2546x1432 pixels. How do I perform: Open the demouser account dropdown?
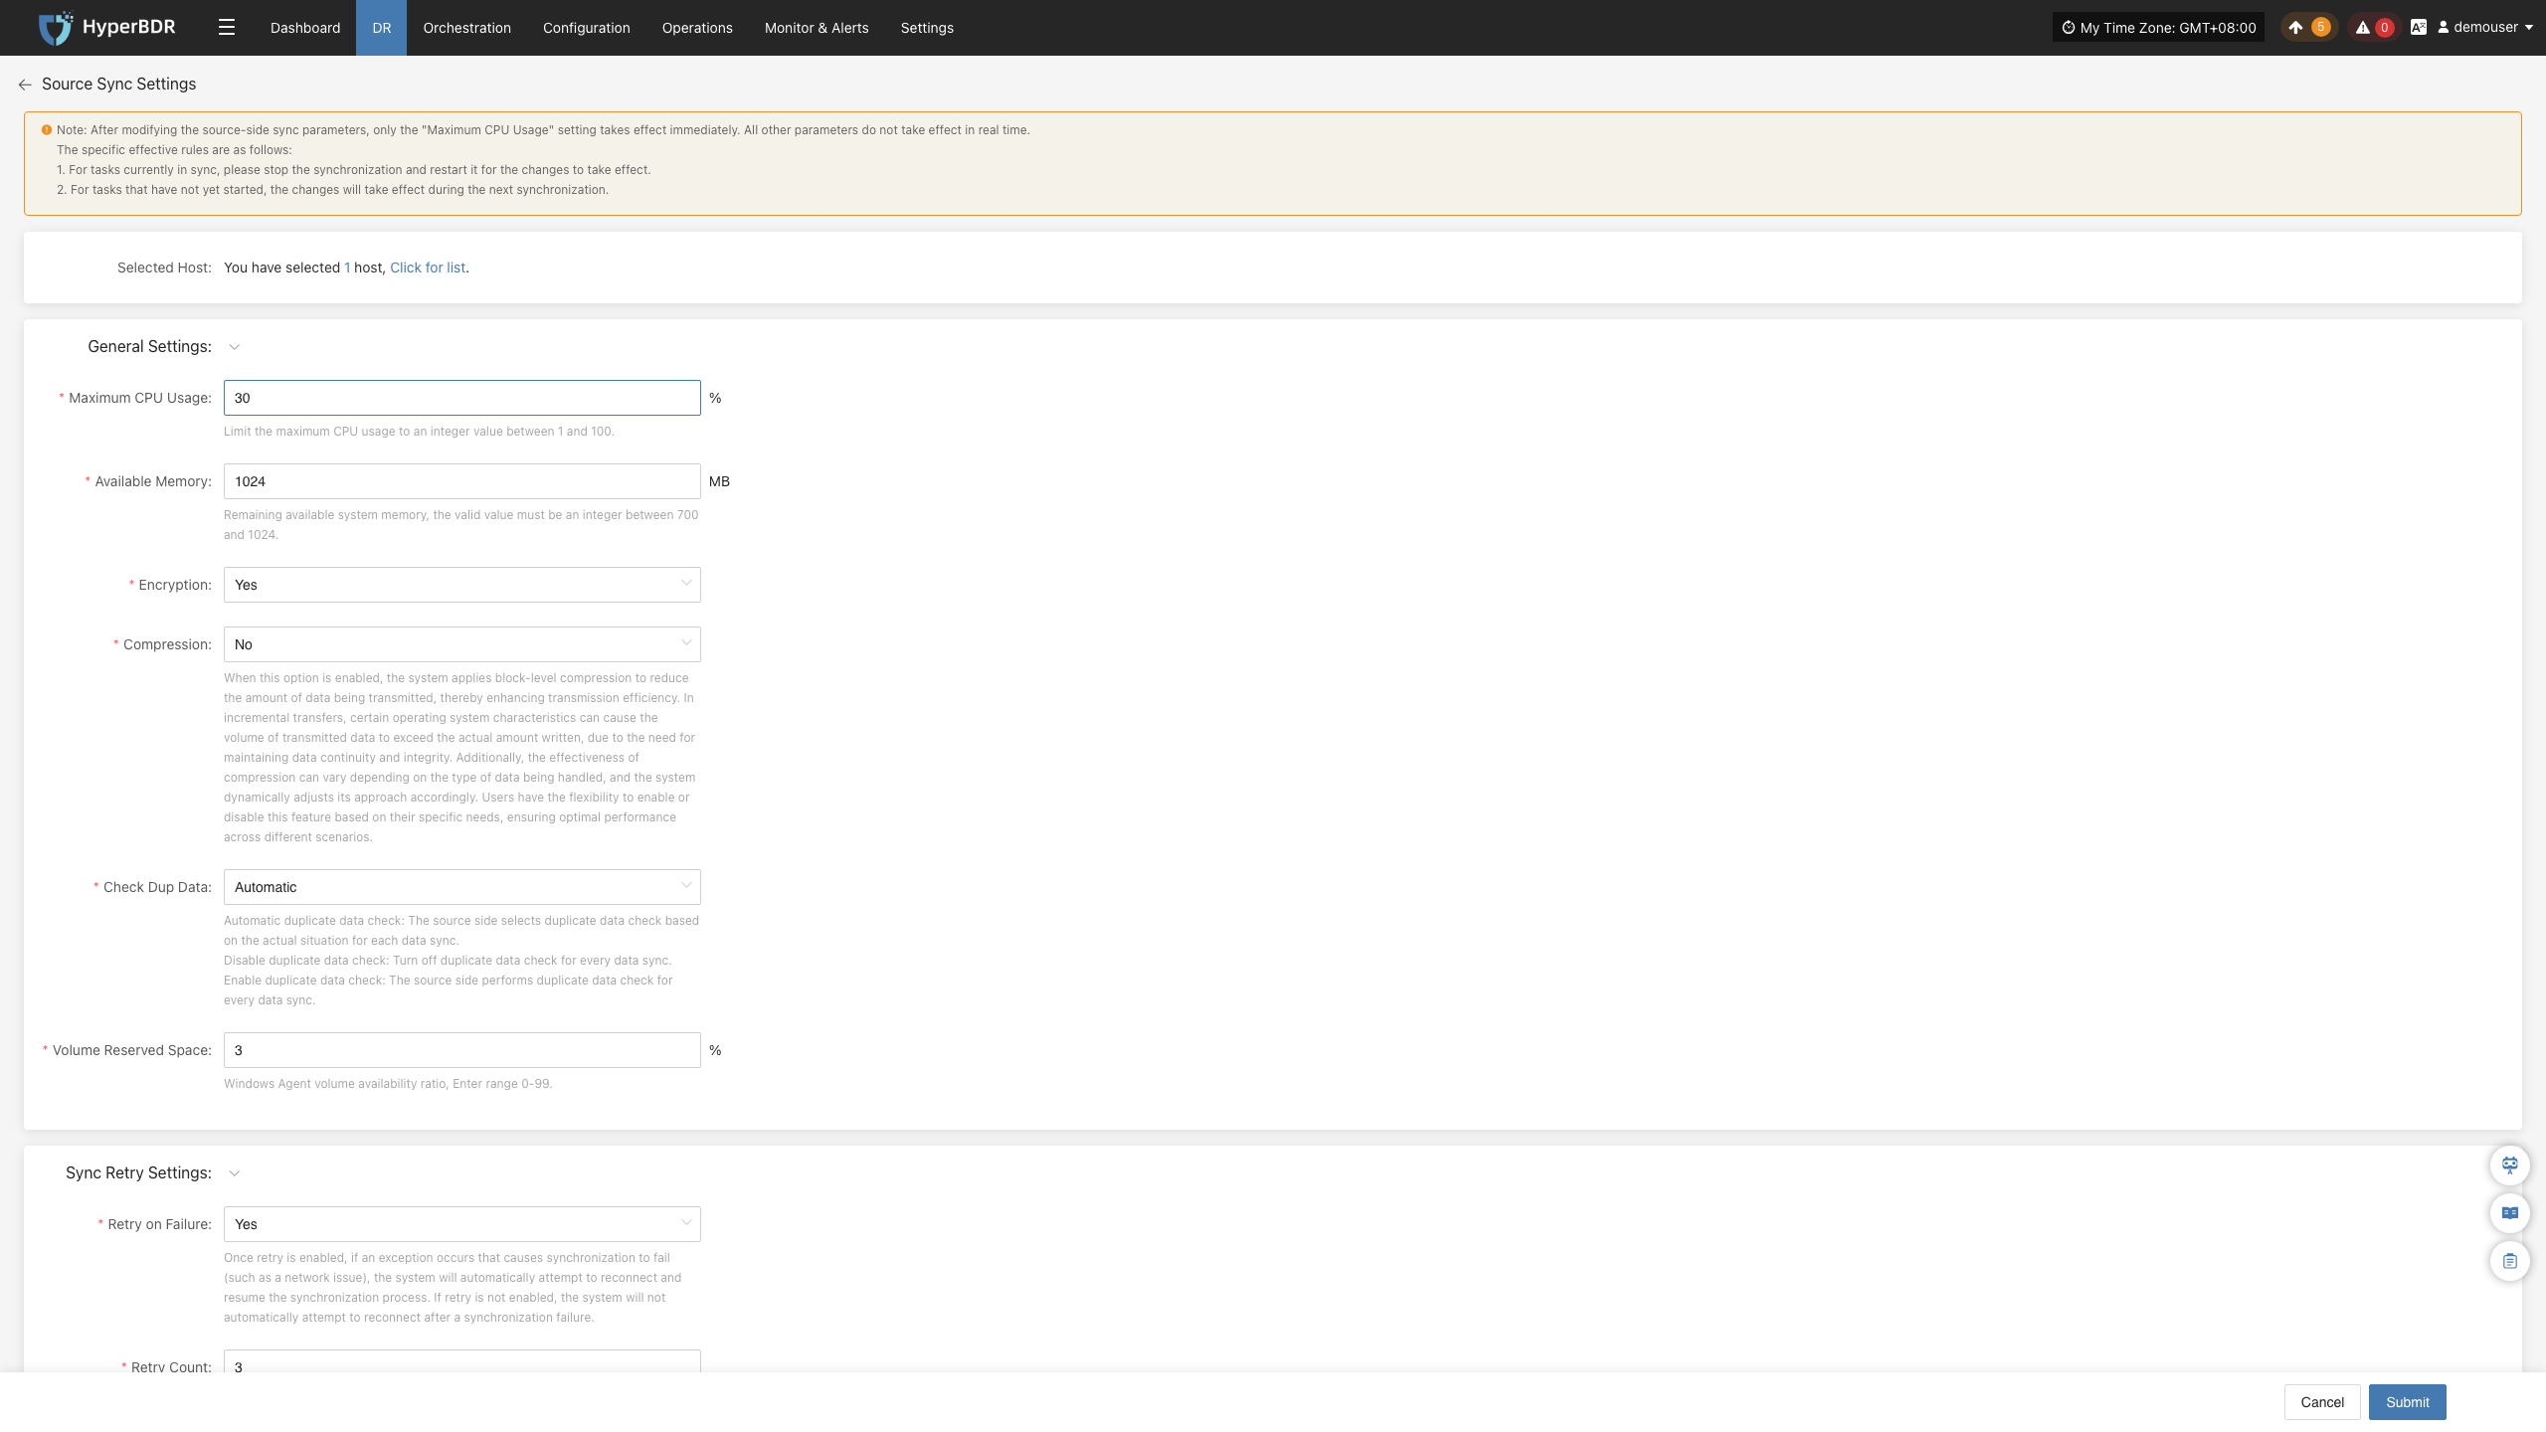2484,28
